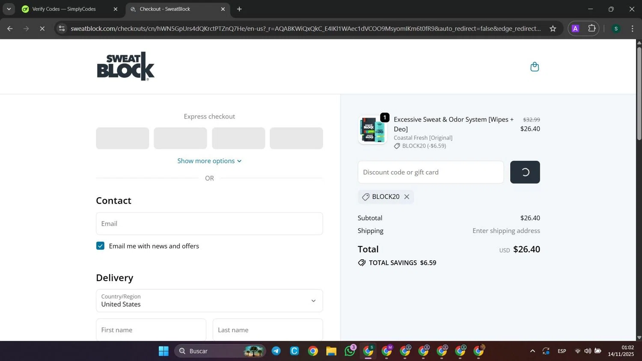The height and width of the screenshot is (361, 642).
Task: Click the SweatBlock logo
Action: click(x=126, y=66)
